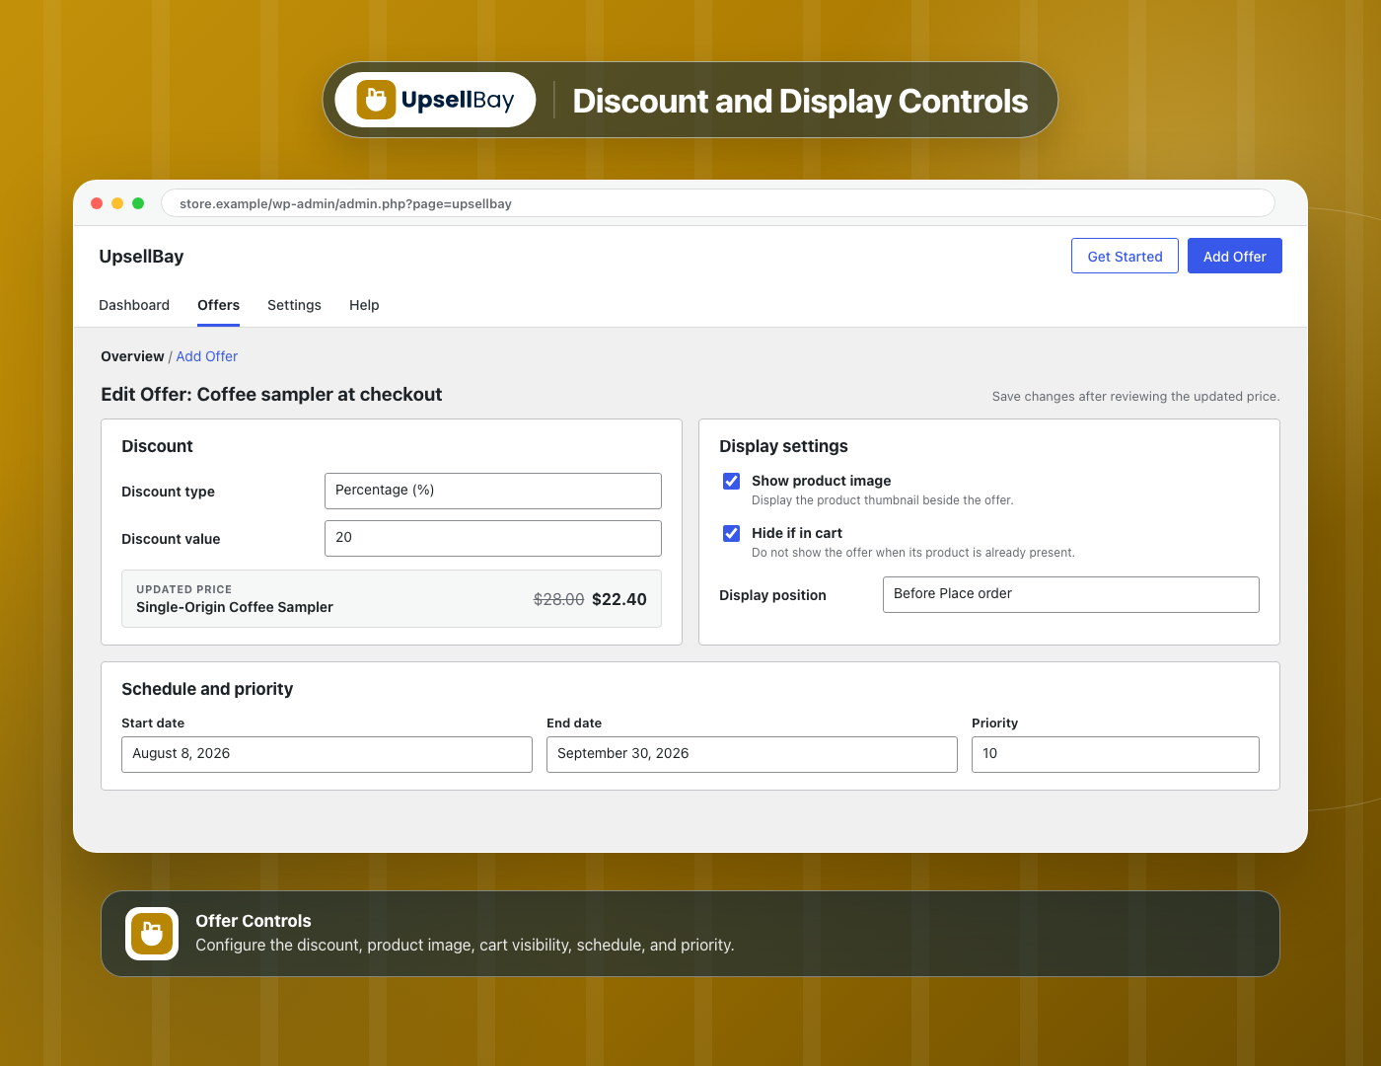Click the yellow minimize window dot
Viewport: 1381px width, 1066px height.
pyautogui.click(x=117, y=203)
